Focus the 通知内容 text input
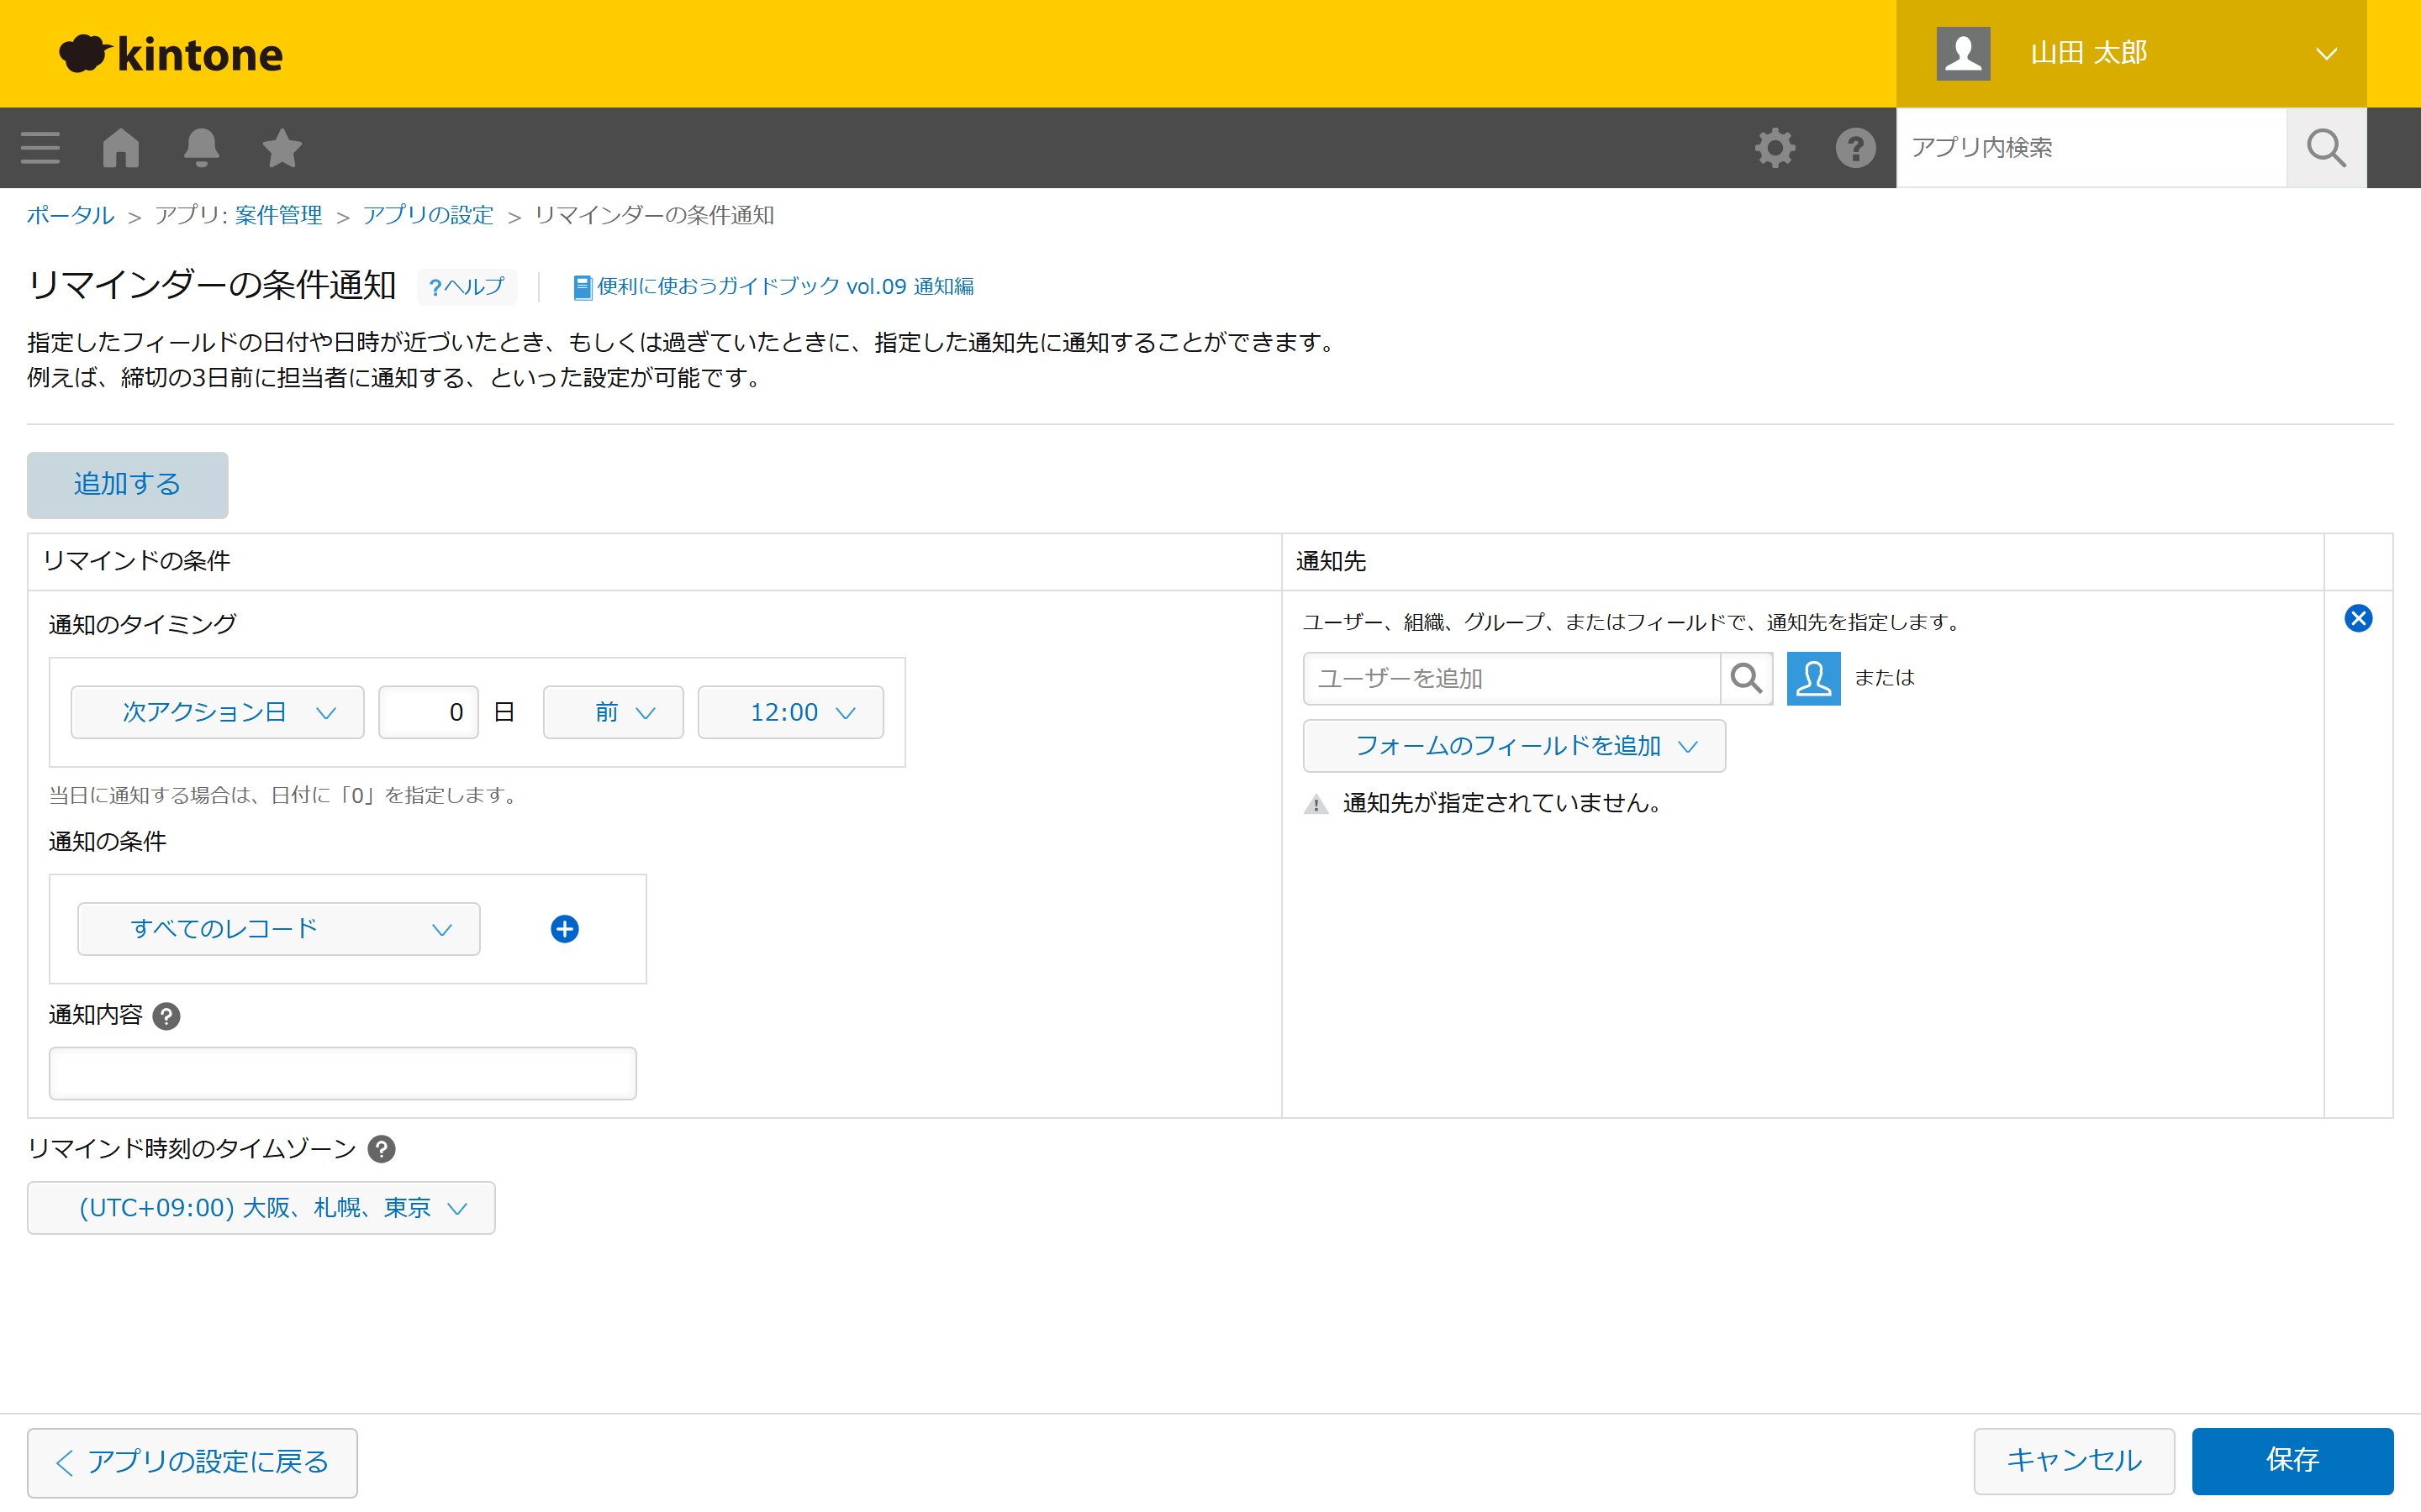This screenshot has height=1512, width=2421. pos(342,1073)
